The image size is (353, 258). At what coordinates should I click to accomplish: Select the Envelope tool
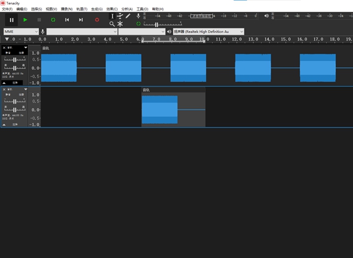[x=120, y=16]
